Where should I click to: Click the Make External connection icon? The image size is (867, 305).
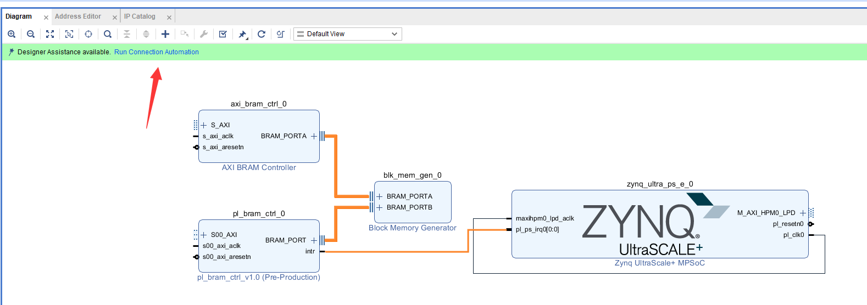click(x=185, y=34)
